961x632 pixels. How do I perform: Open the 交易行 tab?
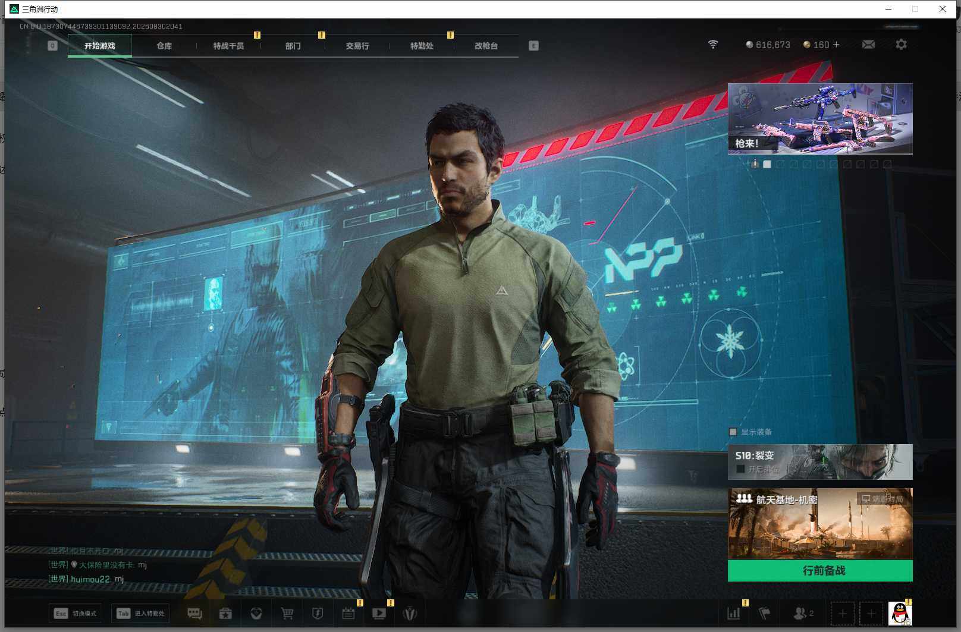click(357, 46)
